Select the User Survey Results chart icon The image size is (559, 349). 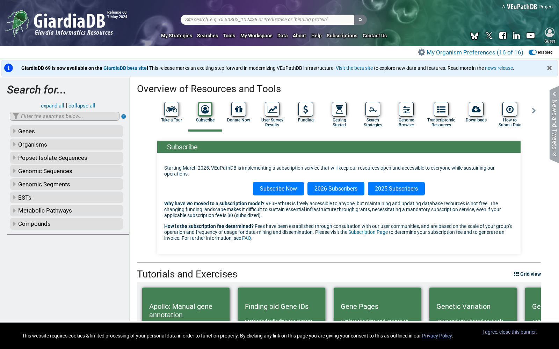272,109
